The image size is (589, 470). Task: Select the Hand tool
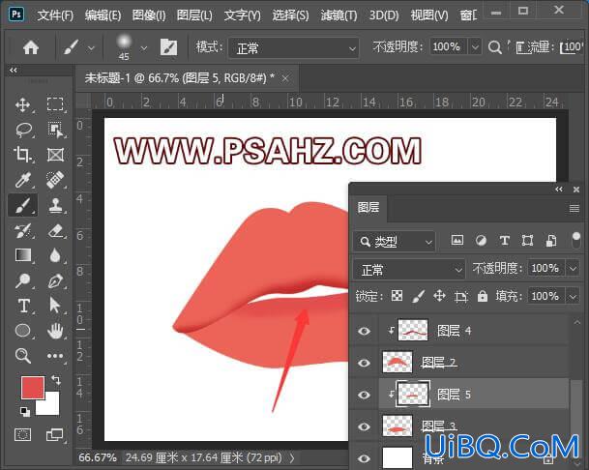coord(55,331)
